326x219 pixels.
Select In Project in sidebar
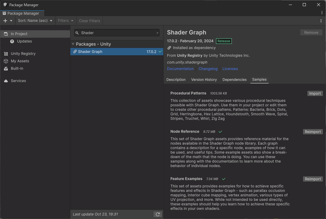coord(35,34)
